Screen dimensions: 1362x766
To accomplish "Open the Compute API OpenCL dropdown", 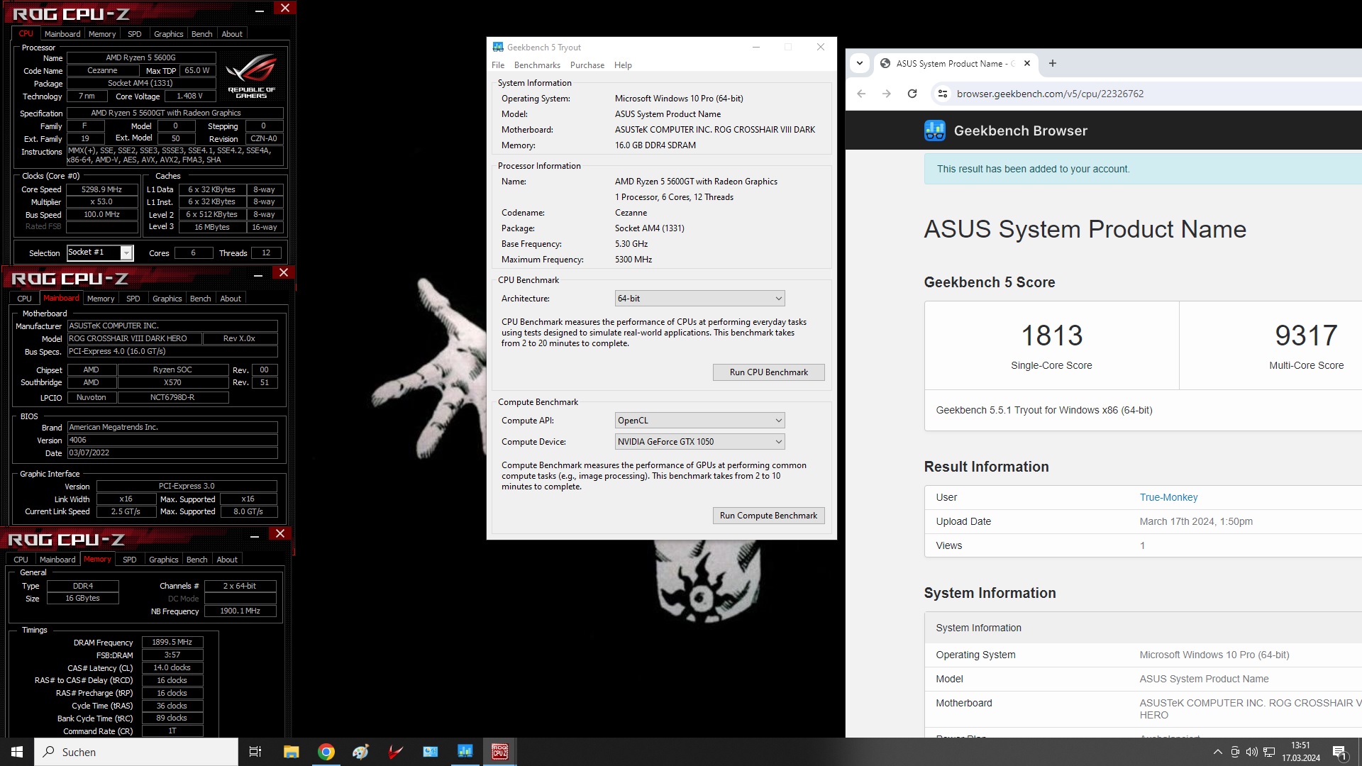I will (x=699, y=421).
